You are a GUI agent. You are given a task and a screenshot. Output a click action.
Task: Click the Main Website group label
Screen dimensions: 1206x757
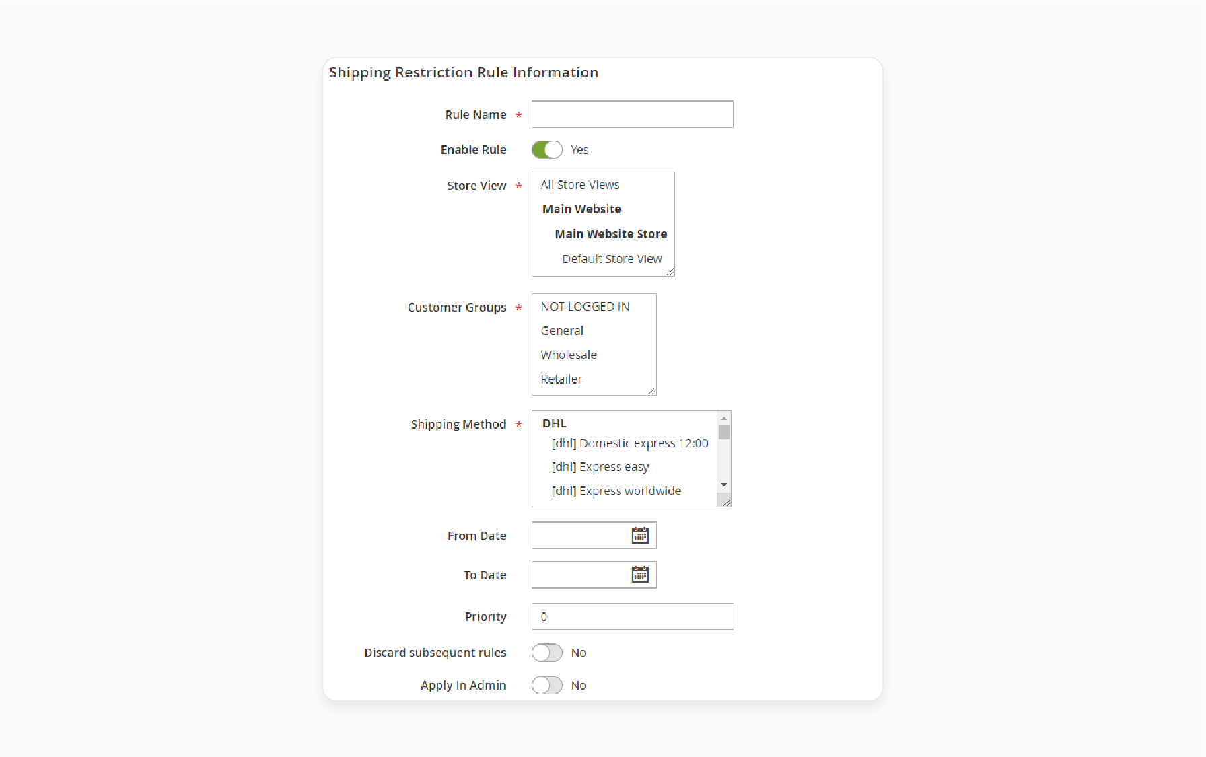(582, 209)
